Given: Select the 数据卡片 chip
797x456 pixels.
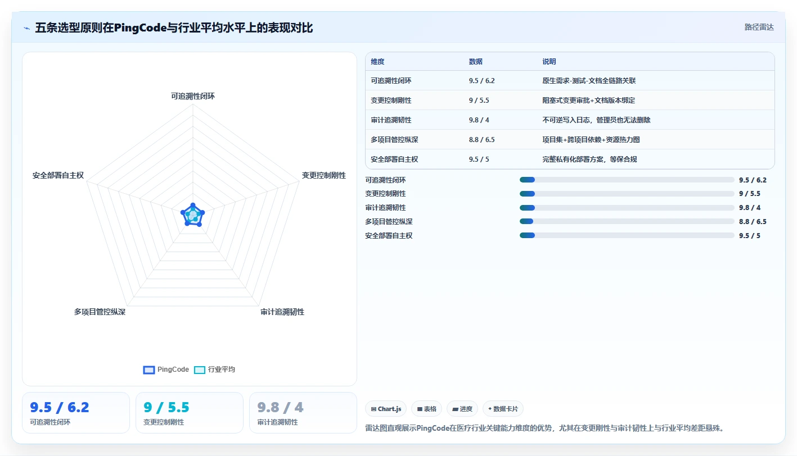Looking at the screenshot, I should [503, 409].
